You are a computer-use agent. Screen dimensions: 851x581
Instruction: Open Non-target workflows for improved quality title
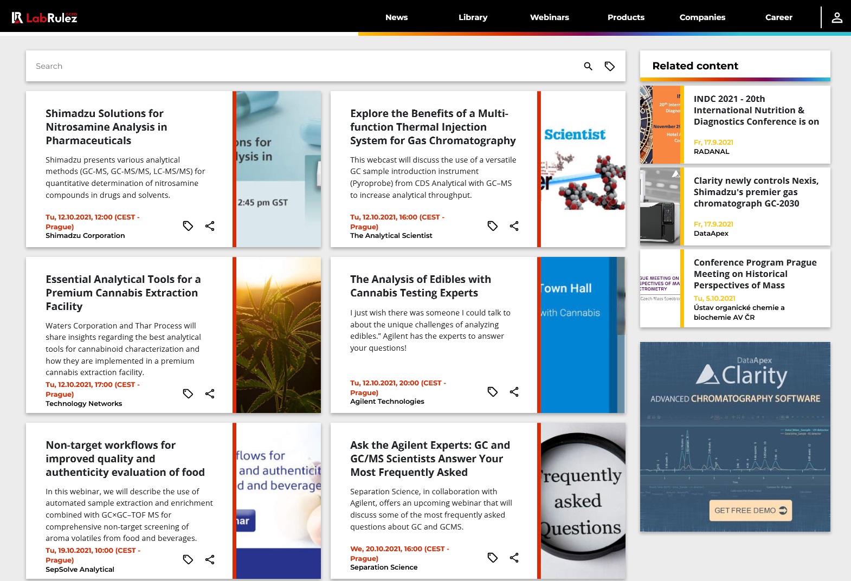[125, 459]
